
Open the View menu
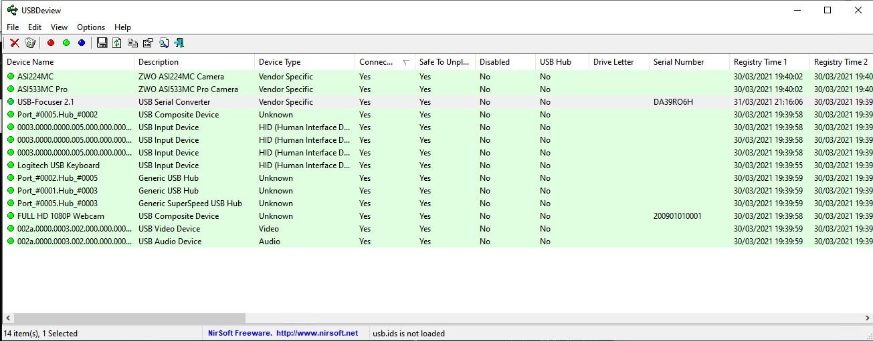pos(59,27)
